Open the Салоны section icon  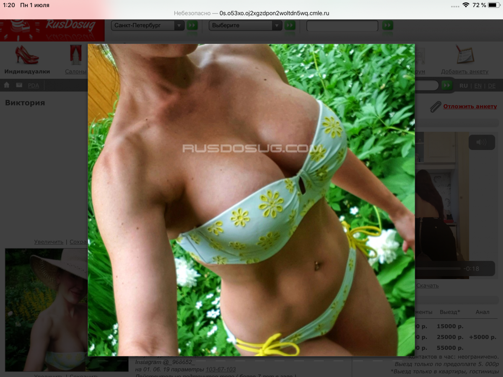click(76, 55)
